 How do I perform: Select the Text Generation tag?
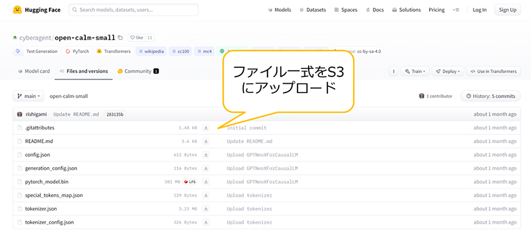(x=37, y=51)
